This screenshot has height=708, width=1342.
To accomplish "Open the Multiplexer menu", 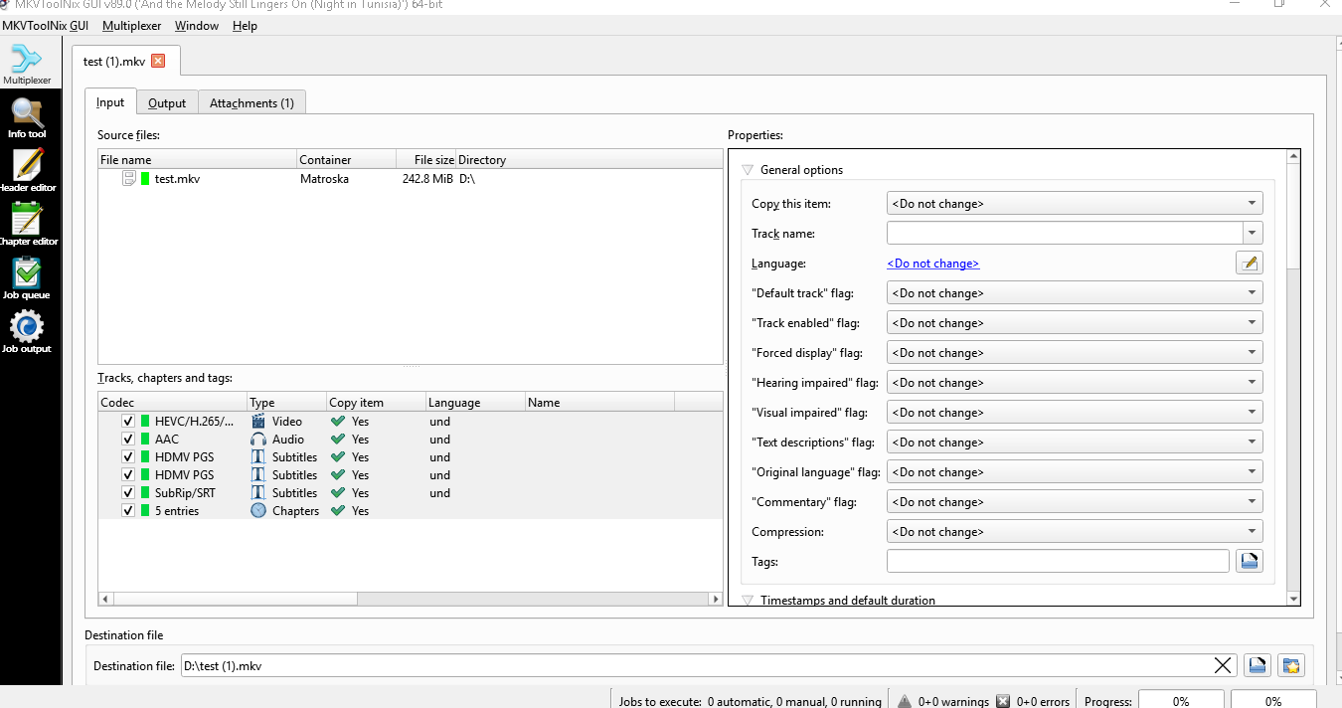I will click(x=131, y=26).
